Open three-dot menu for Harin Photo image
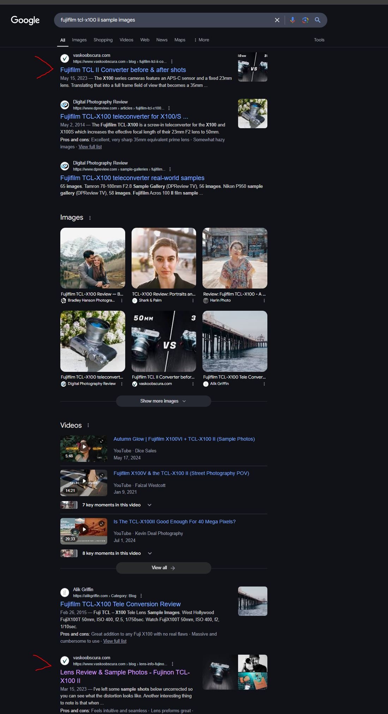Viewport: 388px width, 714px height. [x=264, y=301]
